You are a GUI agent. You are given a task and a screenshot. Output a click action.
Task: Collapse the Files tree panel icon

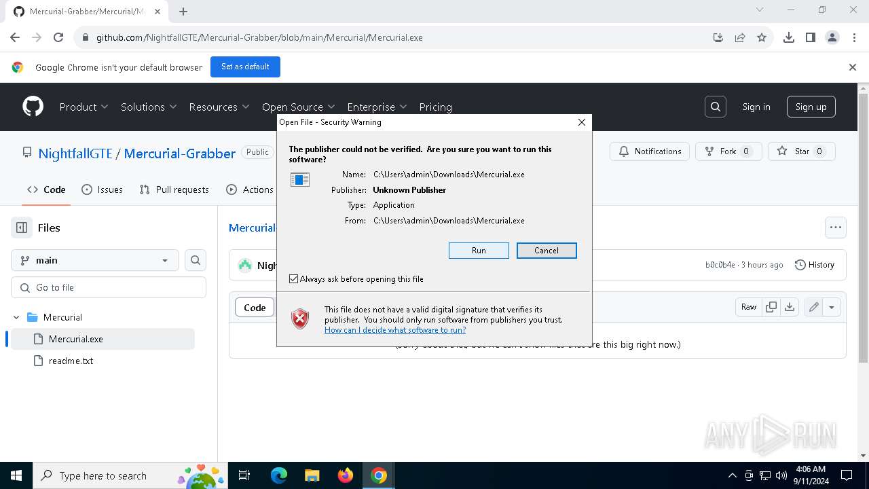[x=22, y=228]
